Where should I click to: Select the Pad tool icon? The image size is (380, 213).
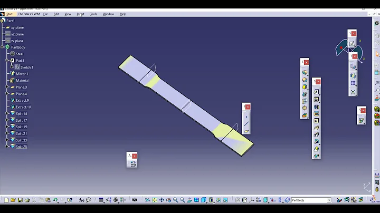(316, 92)
